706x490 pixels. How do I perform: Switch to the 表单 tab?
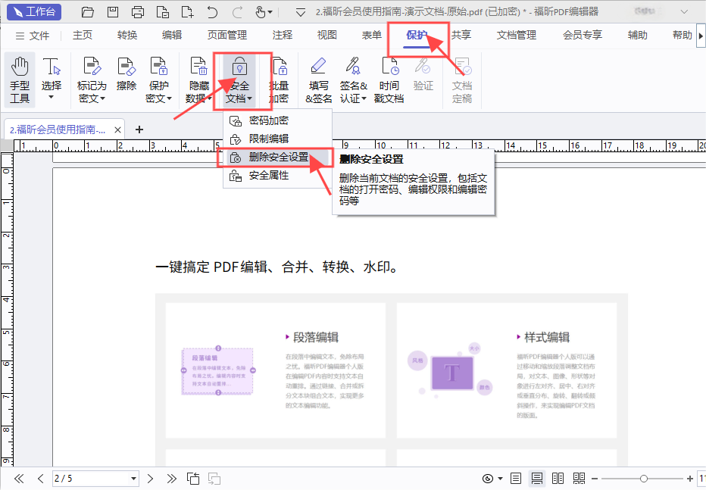[371, 35]
